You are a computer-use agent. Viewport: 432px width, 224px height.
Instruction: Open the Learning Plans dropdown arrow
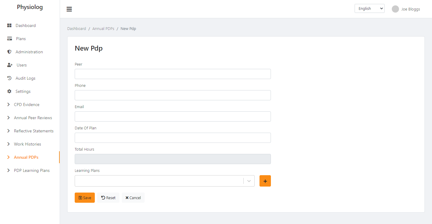pos(249,181)
